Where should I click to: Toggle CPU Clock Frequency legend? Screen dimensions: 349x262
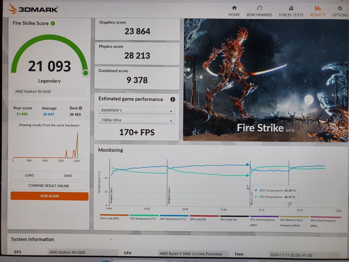(264, 221)
